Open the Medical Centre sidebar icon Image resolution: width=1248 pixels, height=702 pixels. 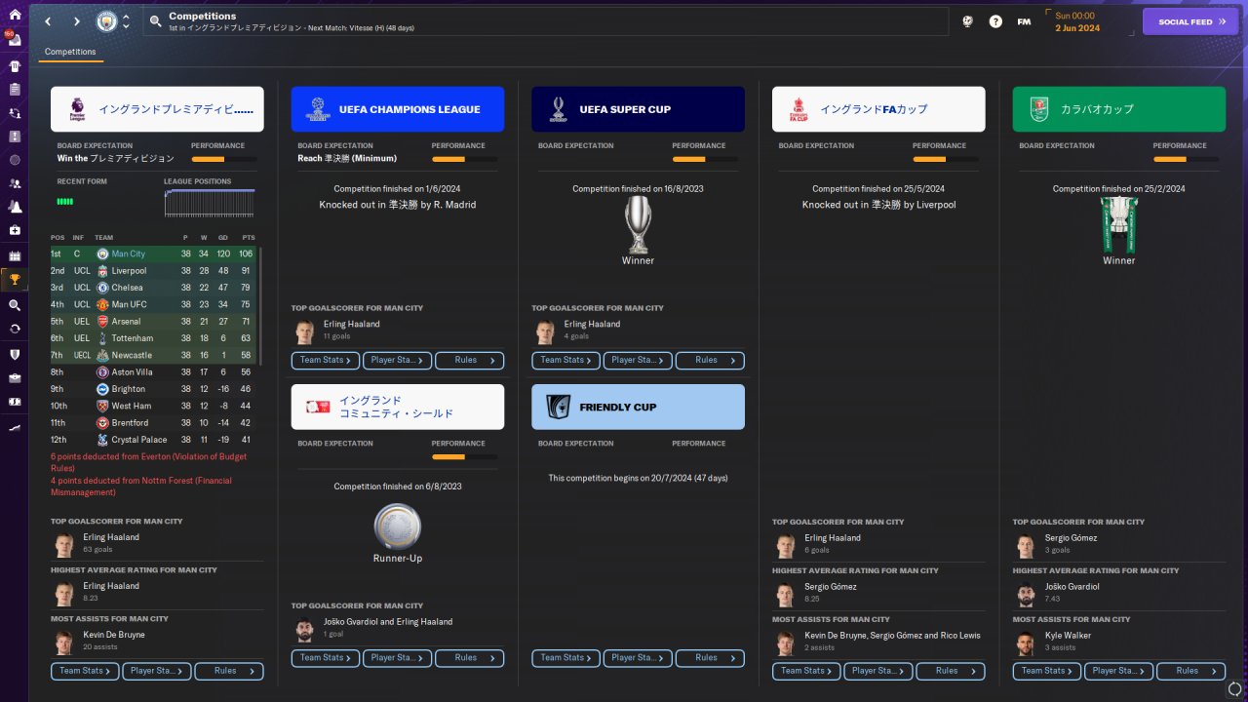point(15,231)
